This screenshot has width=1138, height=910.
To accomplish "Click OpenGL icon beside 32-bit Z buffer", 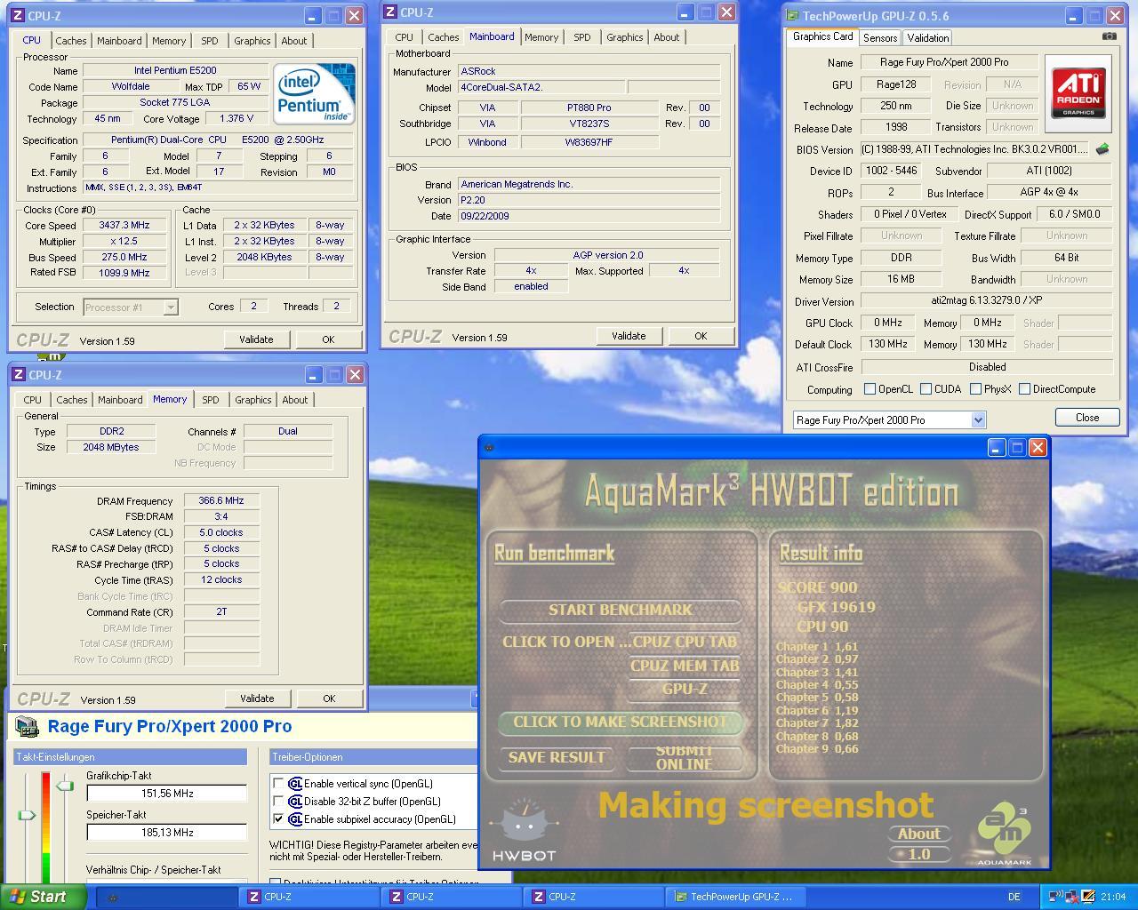I will coord(295,802).
